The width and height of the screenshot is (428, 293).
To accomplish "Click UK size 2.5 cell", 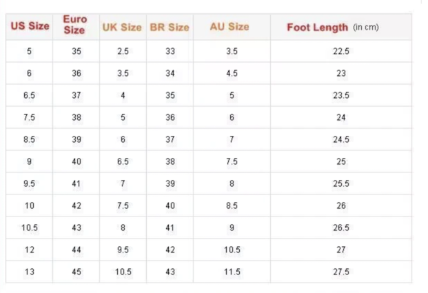I will 123,52.
